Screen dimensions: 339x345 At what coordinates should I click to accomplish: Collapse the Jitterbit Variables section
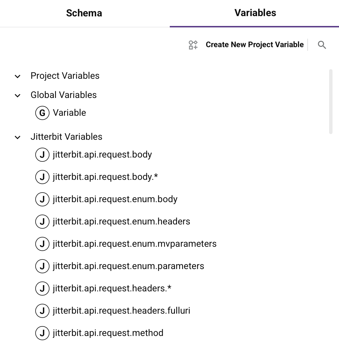(18, 137)
